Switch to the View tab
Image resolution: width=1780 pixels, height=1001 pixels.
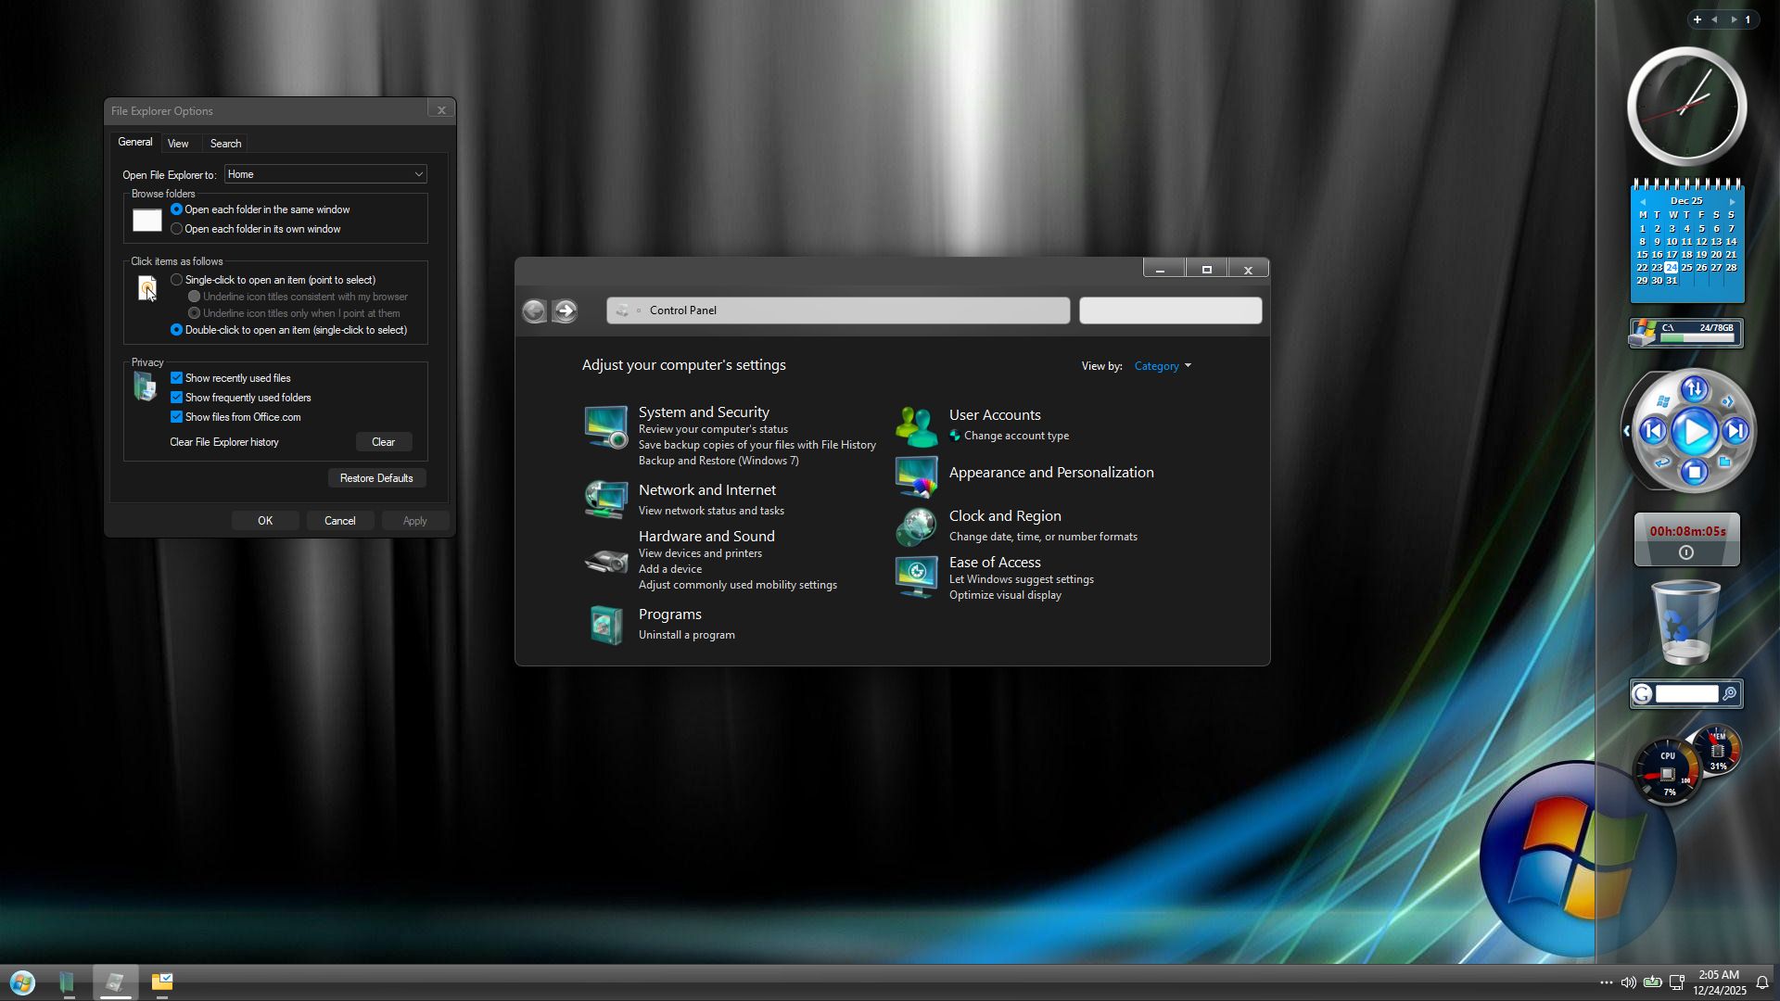(178, 144)
